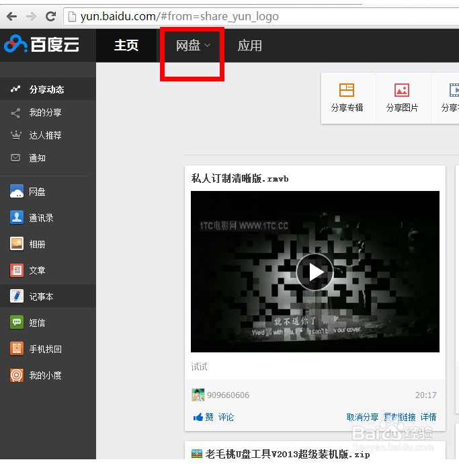
Task: Click the 分享图片 picture icon
Action: tap(402, 90)
